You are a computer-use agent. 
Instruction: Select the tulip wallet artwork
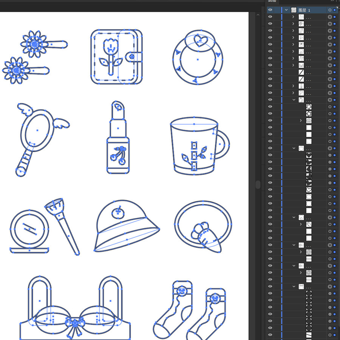click(116, 57)
